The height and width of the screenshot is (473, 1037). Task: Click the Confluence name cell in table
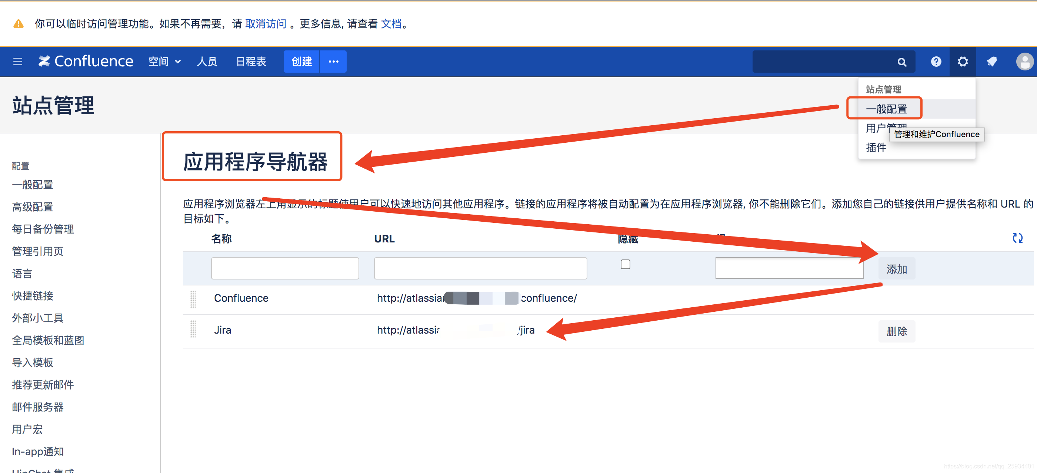click(x=241, y=298)
